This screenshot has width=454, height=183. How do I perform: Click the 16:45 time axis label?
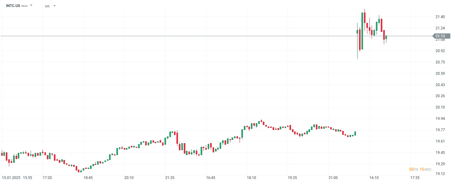211,178
